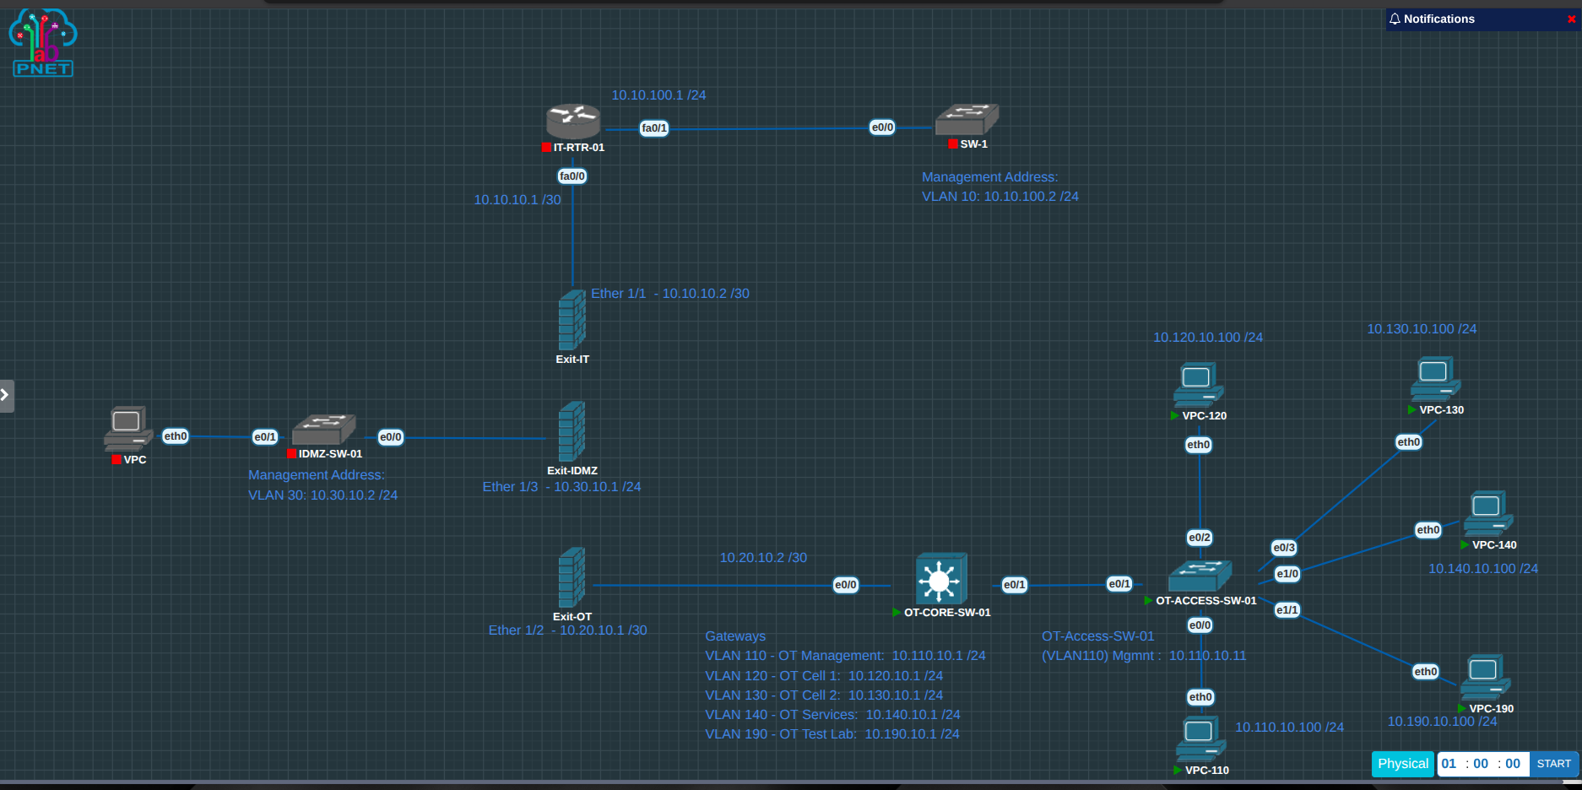Select the IDMZ-SW-01 switch icon
The width and height of the screenshot is (1582, 790).
point(323,429)
